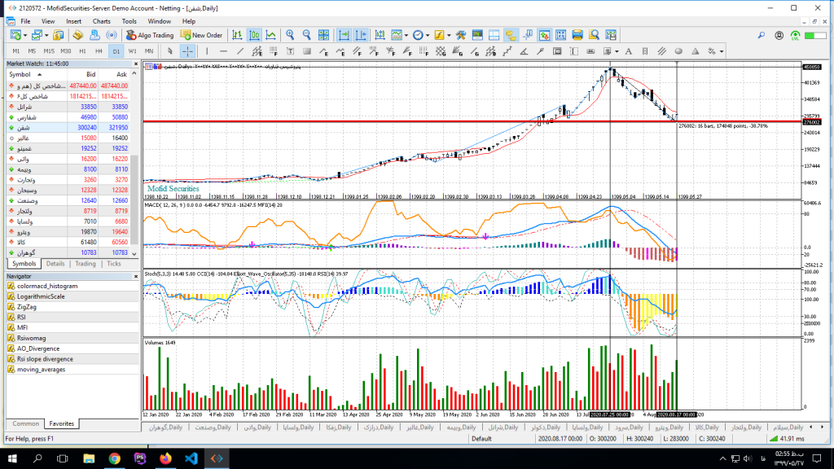
Task: Click the New Order button
Action: (x=201, y=35)
